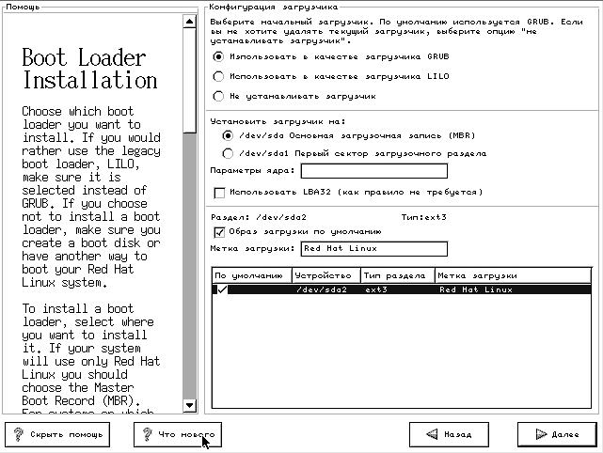
Task: Select /dev/sda1 first boot partition sector option
Action: coord(228,152)
